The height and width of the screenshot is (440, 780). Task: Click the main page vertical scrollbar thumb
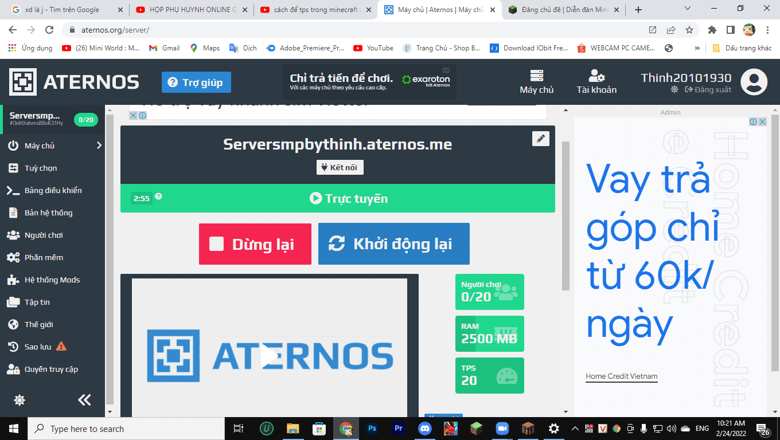coord(565,216)
